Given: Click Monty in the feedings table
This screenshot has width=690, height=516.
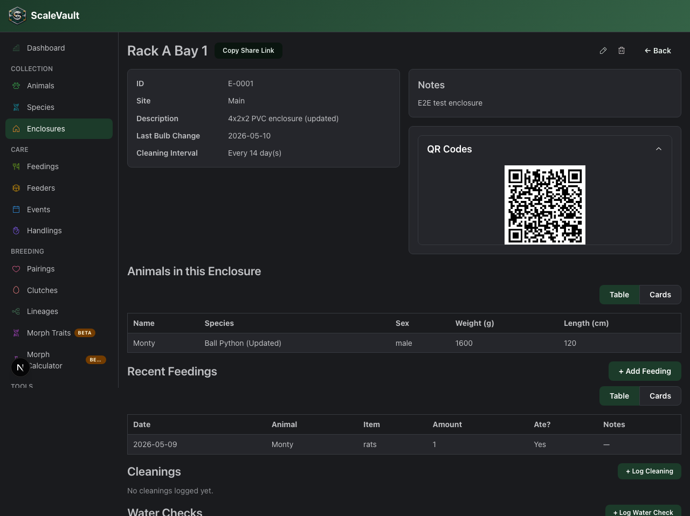Looking at the screenshot, I should coord(282,444).
